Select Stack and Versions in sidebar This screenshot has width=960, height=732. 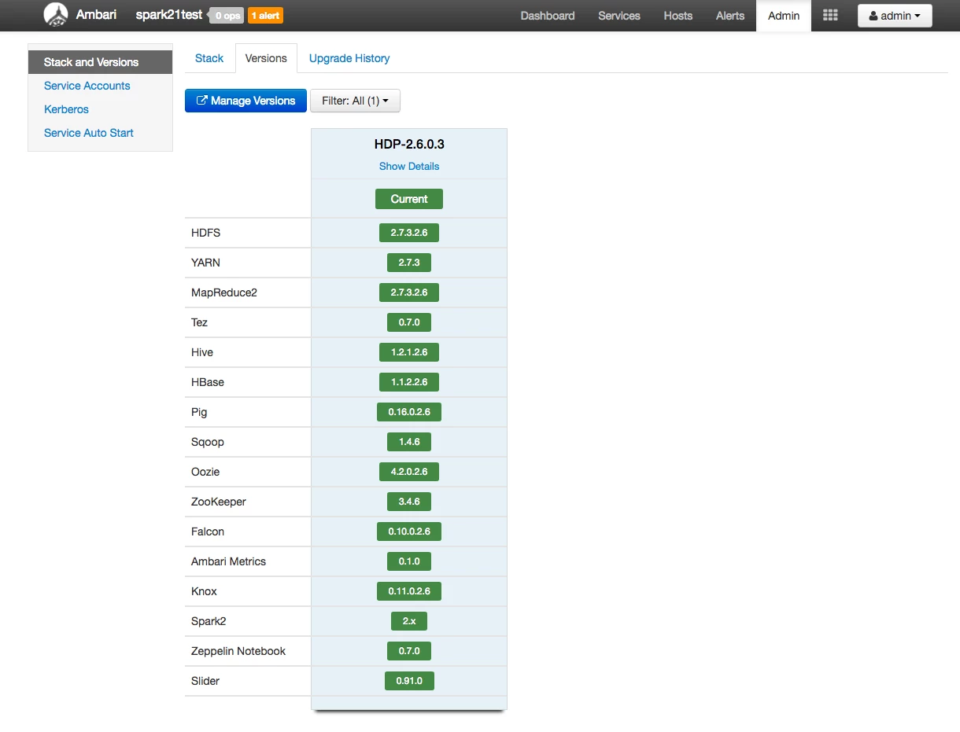[x=100, y=62]
